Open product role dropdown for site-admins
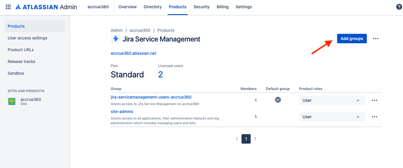Screen dimensions: 403x168 pos(332,117)
